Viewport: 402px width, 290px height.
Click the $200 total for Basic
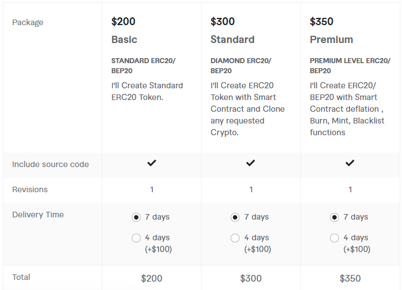[151, 278]
